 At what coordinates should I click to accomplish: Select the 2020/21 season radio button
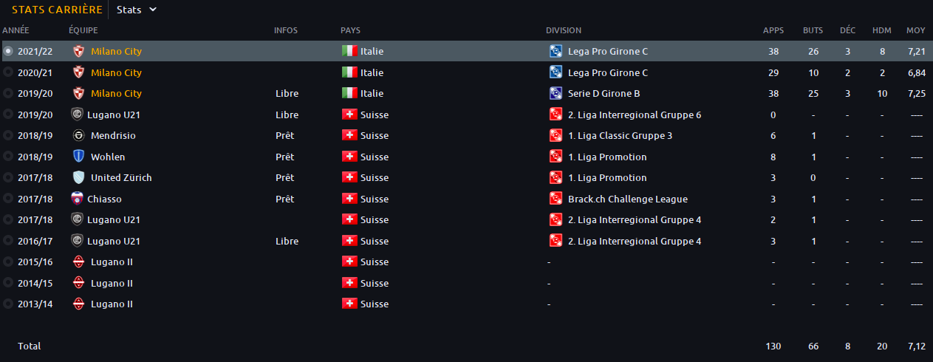8,72
